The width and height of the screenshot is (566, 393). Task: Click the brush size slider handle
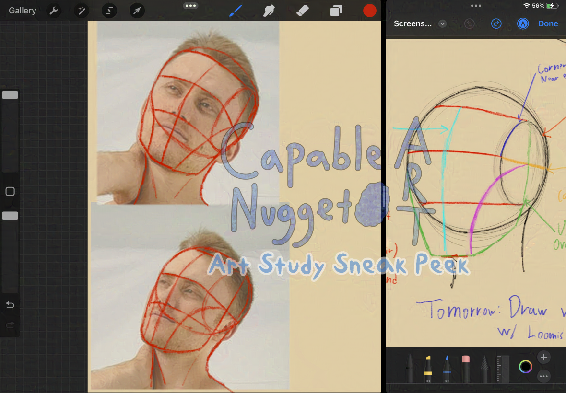point(10,95)
